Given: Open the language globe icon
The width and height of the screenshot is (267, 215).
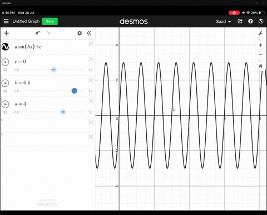Looking at the screenshot, I should (261, 21).
